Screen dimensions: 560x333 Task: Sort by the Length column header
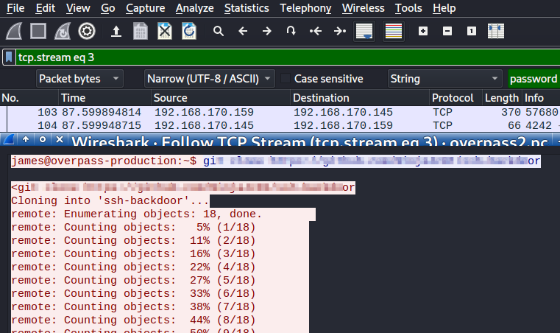point(502,98)
